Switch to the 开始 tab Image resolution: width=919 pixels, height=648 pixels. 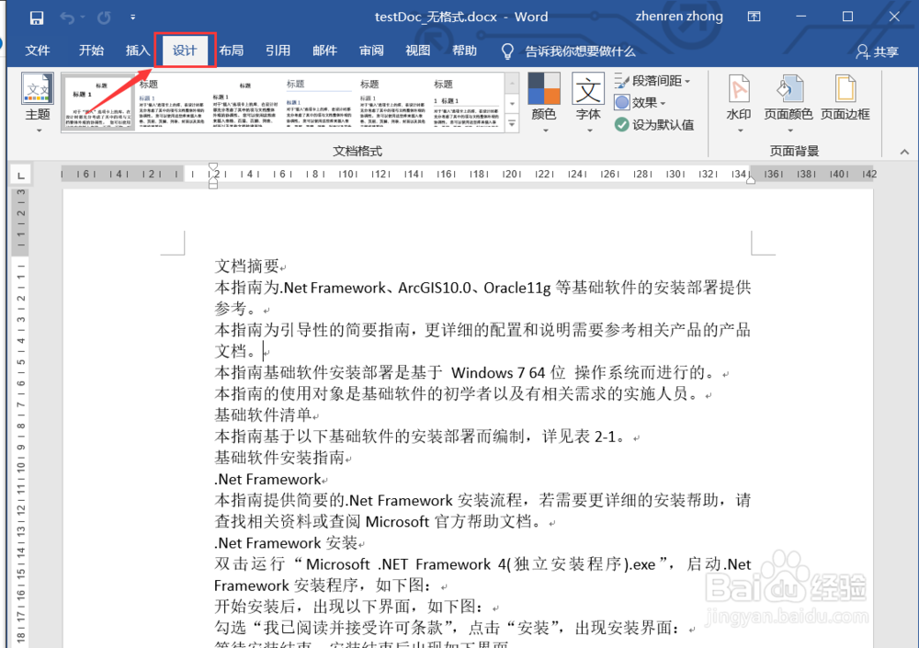click(91, 51)
